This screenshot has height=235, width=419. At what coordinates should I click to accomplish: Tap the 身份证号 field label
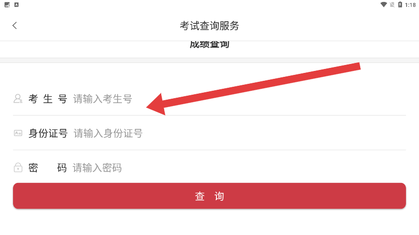click(x=48, y=133)
